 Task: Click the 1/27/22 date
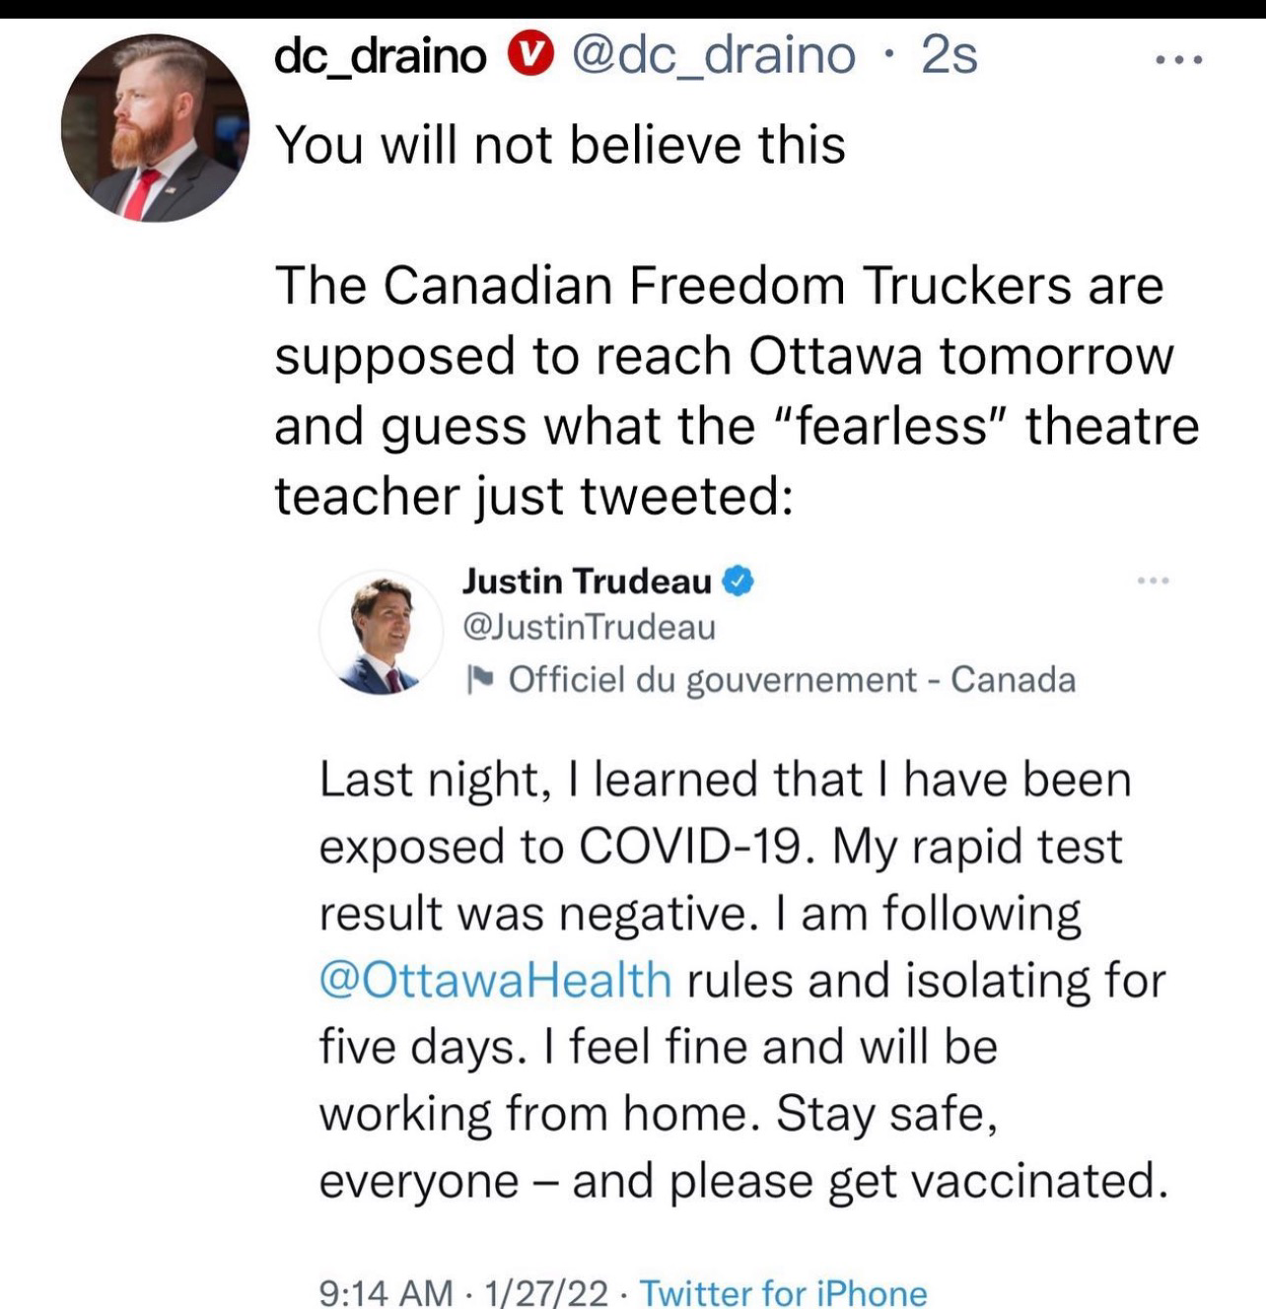click(x=545, y=1292)
